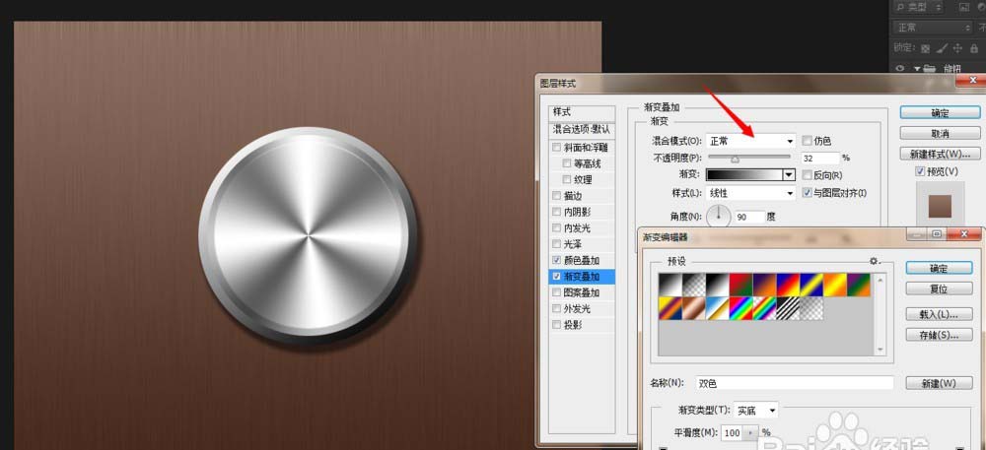Screen dimensions: 986x450
Task: Enable the 仿色 dither checkbox
Action: [809, 141]
